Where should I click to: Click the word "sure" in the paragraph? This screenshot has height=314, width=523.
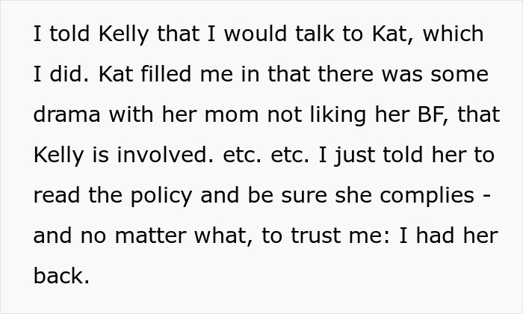[x=309, y=196]
